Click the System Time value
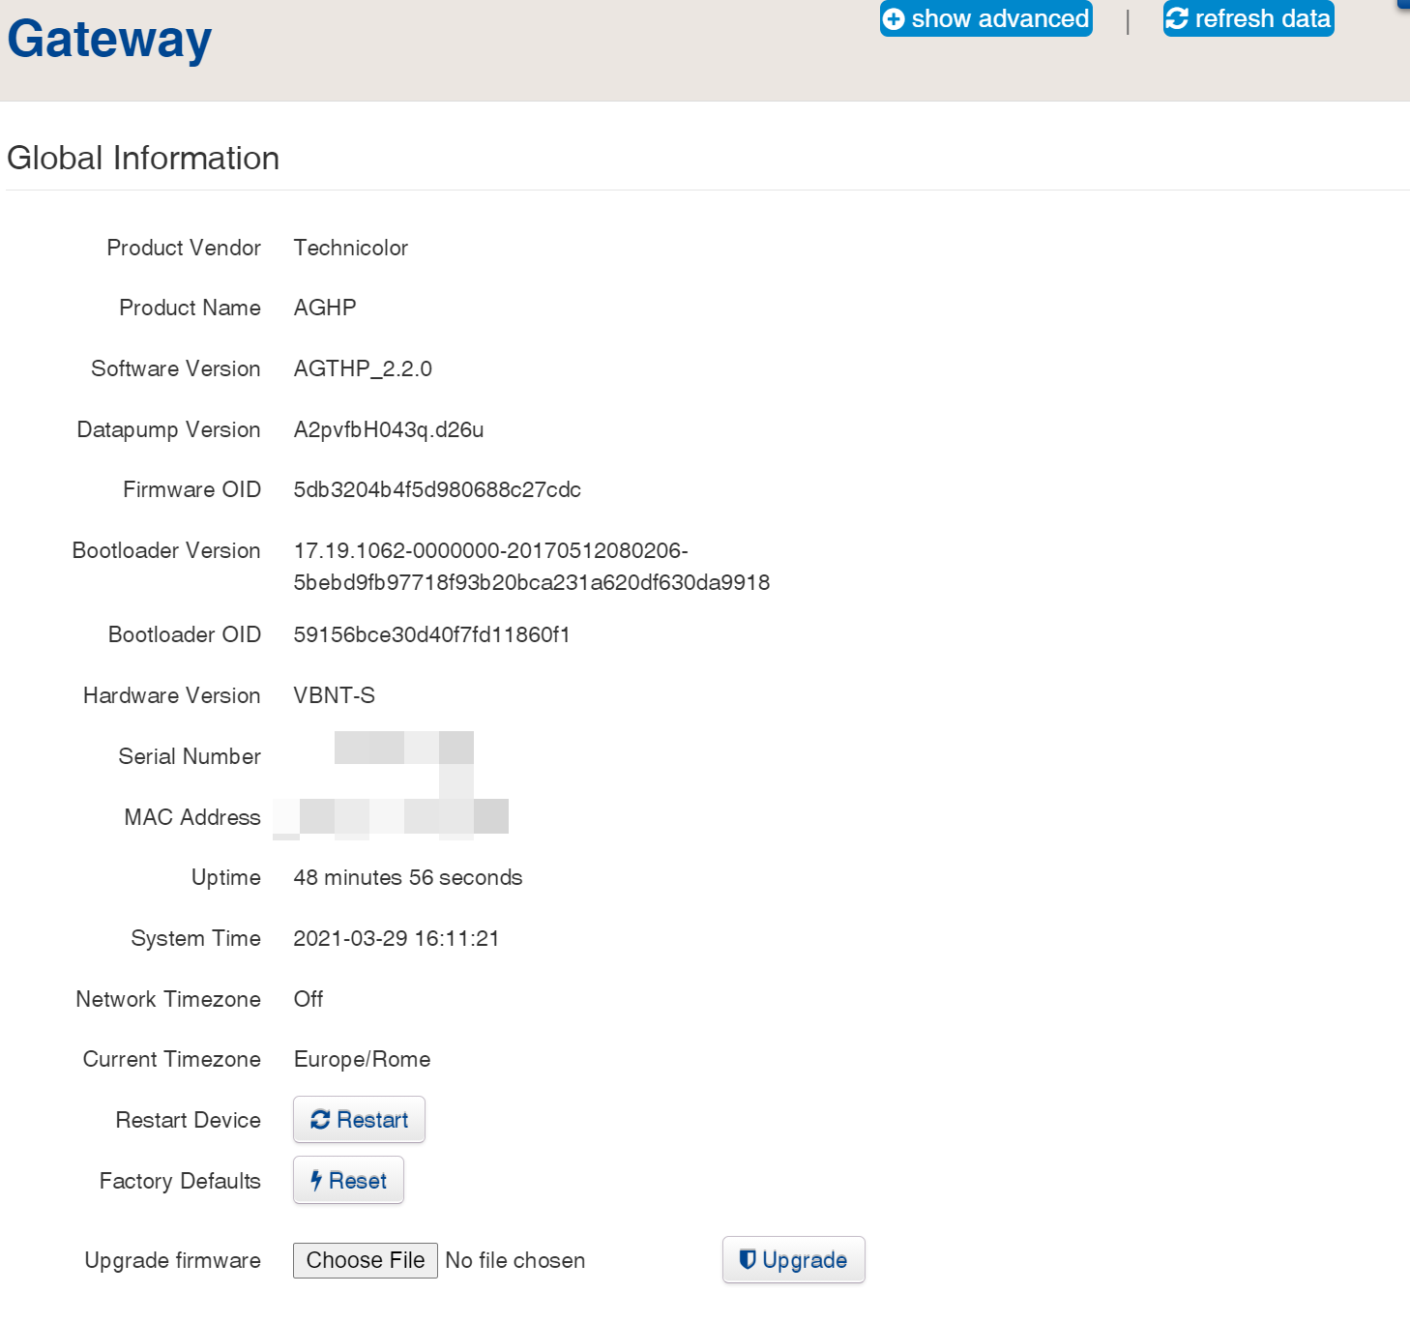 [x=397, y=938]
